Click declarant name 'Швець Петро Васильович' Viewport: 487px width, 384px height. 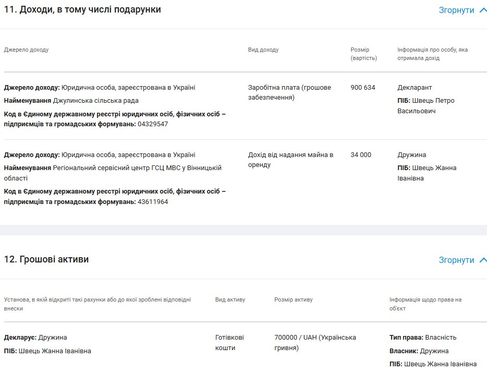pyautogui.click(x=425, y=106)
